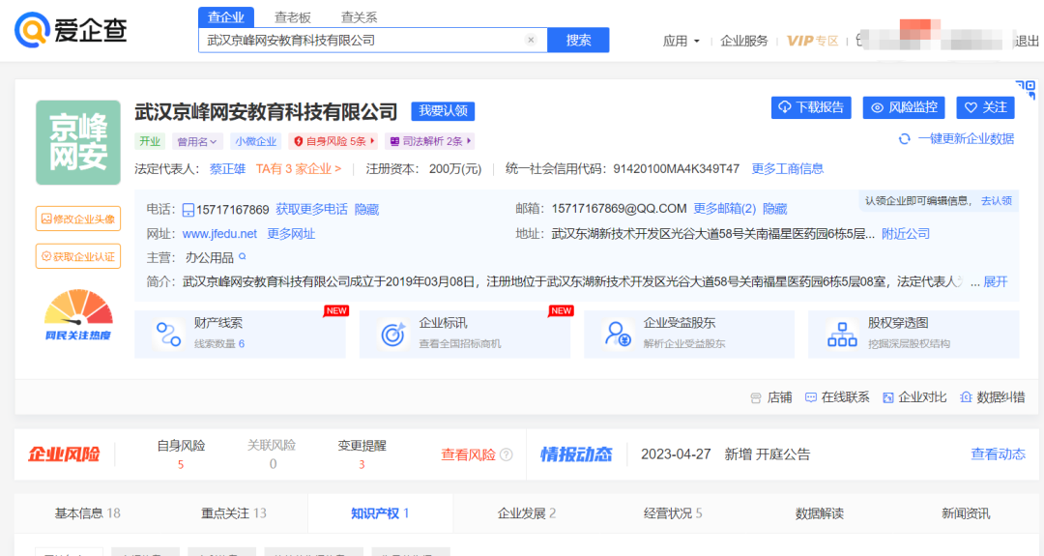Viewport: 1044px width, 556px height.
Task: Open the 重点关注 13 tab
Action: 234,513
